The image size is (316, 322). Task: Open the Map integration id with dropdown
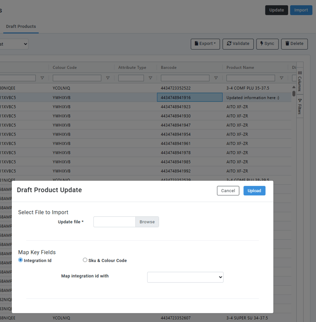click(185, 277)
